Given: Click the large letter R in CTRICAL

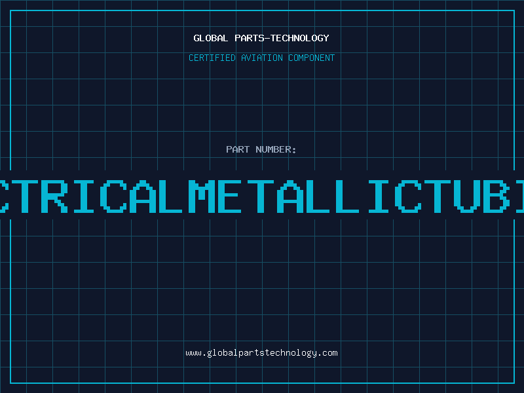Looking at the screenshot, I should 54,196.
